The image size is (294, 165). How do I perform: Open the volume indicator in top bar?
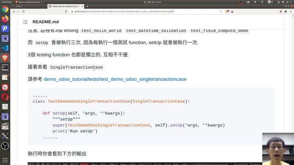pos(283,2)
